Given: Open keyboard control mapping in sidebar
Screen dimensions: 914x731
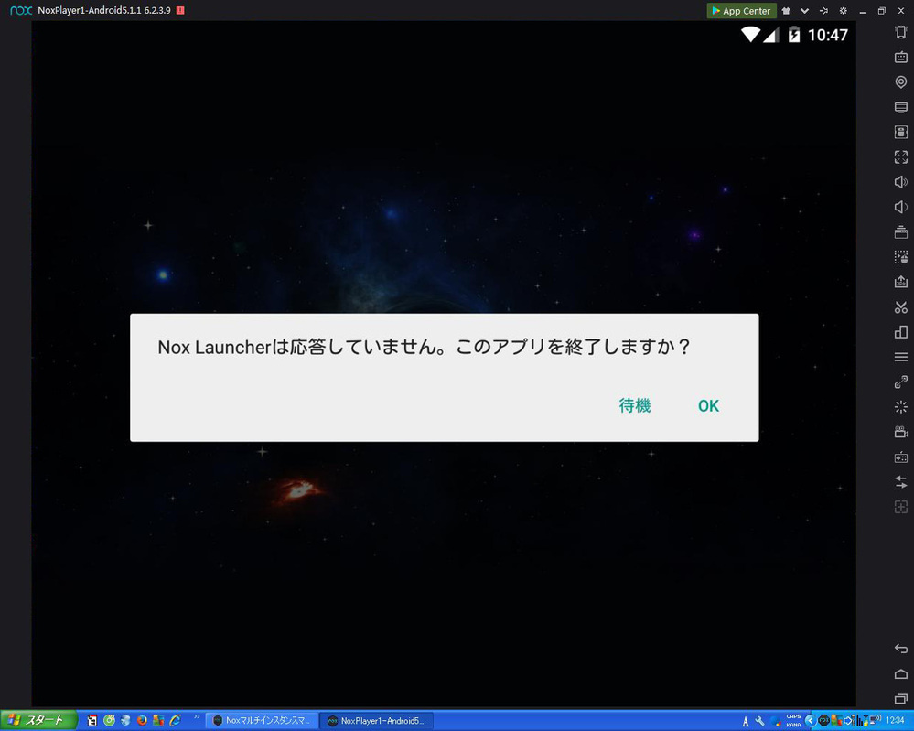Looking at the screenshot, I should pyautogui.click(x=900, y=57).
